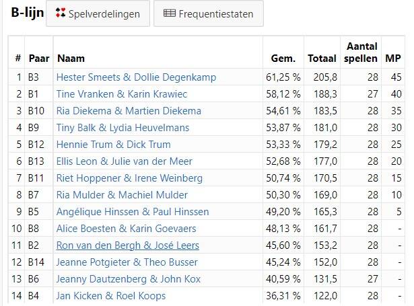This screenshot has width=414, height=306.
Task: Click Hennie Trum & Dick Trum link
Action: pos(113,145)
